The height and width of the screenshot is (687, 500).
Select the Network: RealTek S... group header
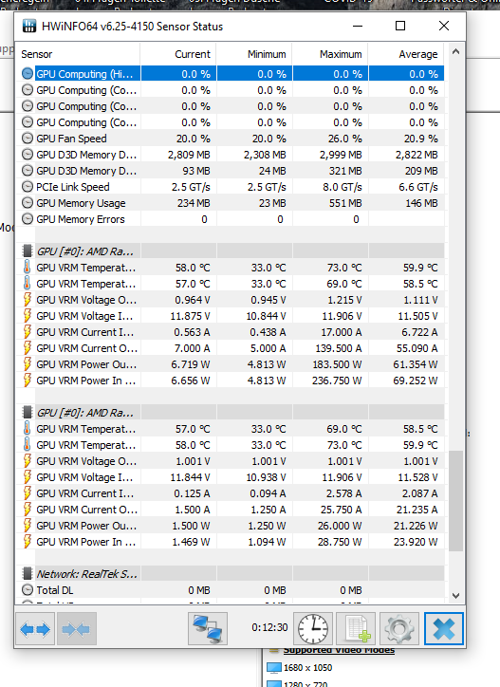pos(86,574)
